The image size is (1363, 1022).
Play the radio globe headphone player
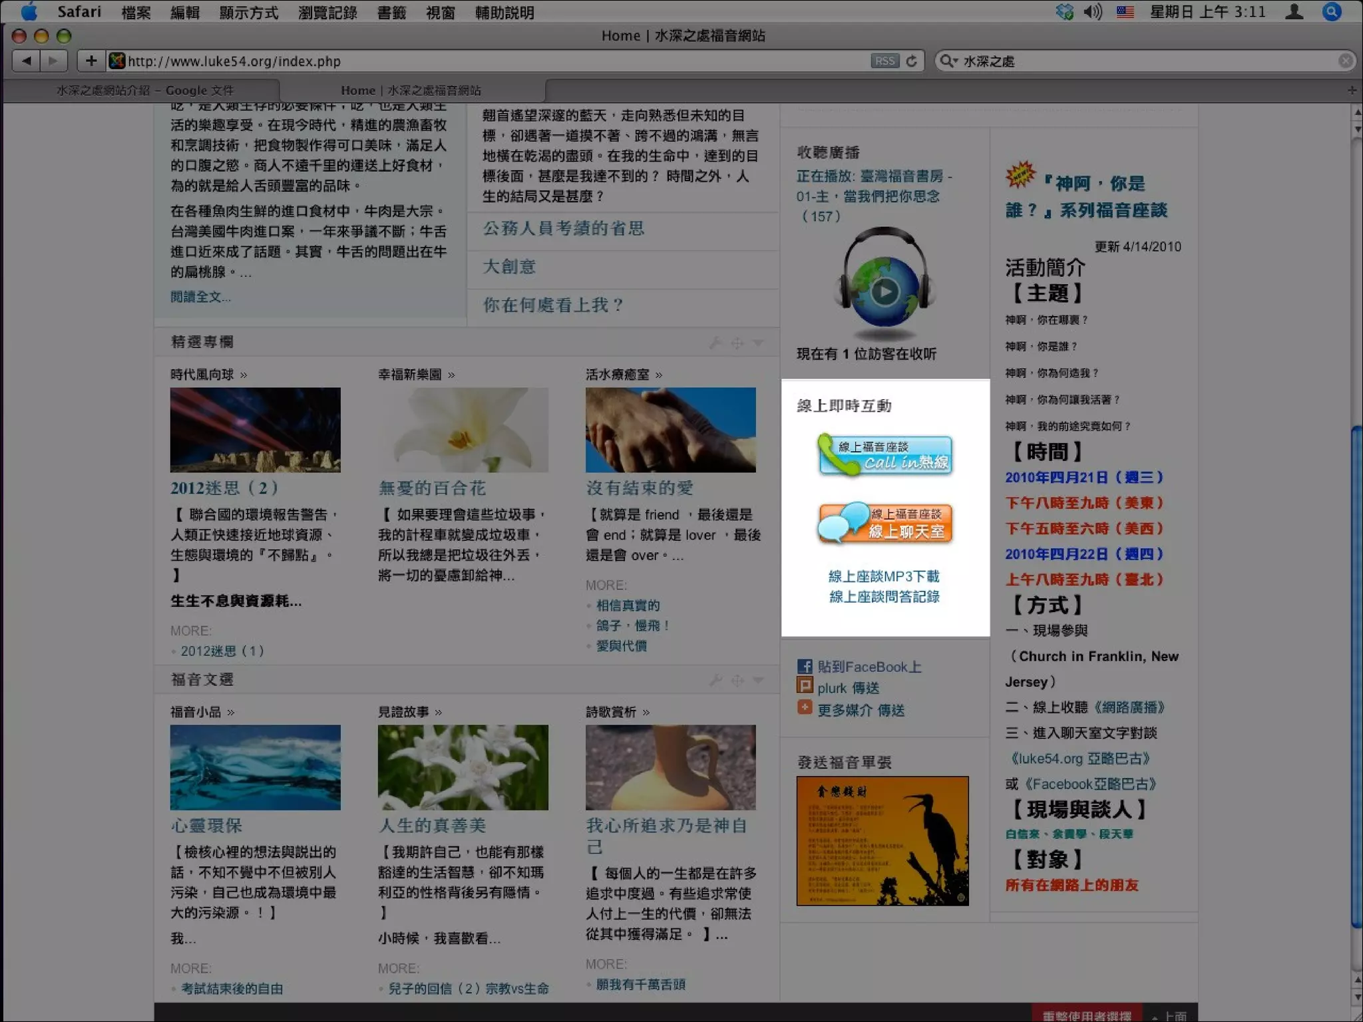[884, 291]
